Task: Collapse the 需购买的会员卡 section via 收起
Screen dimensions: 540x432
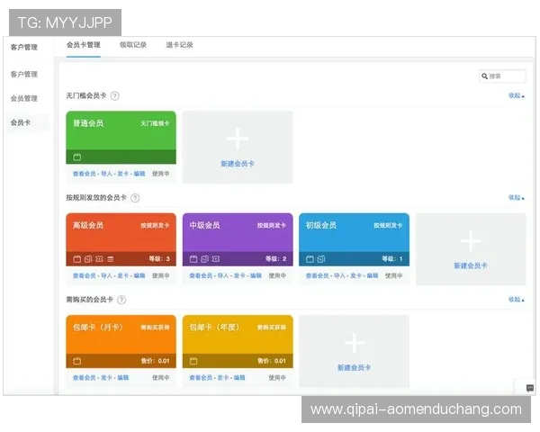Action: [517, 300]
